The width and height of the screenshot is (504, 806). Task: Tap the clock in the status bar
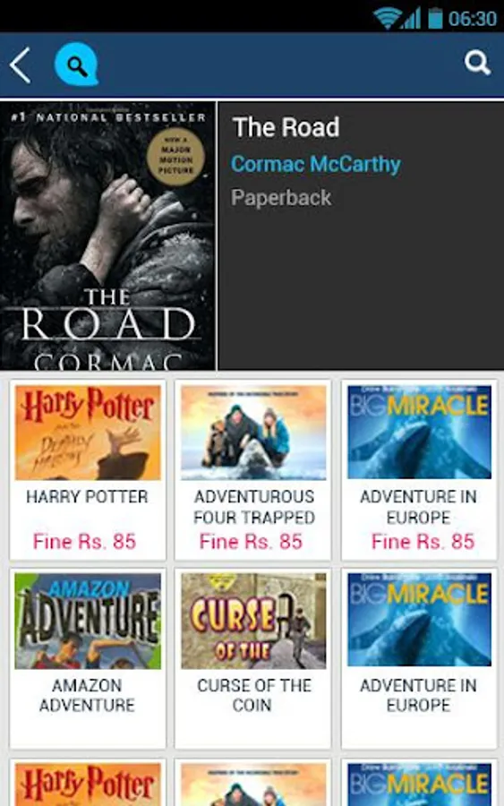point(472,19)
